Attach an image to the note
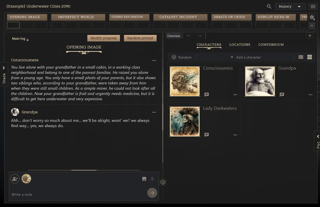 point(144,179)
